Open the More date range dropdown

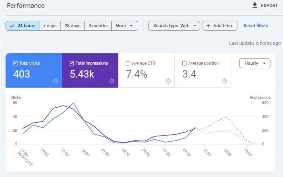coord(125,26)
